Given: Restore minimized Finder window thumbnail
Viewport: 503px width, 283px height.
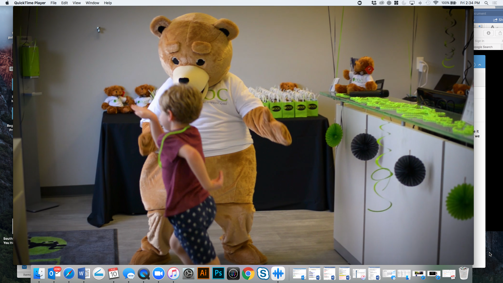Looking at the screenshot, I should 404,274.
